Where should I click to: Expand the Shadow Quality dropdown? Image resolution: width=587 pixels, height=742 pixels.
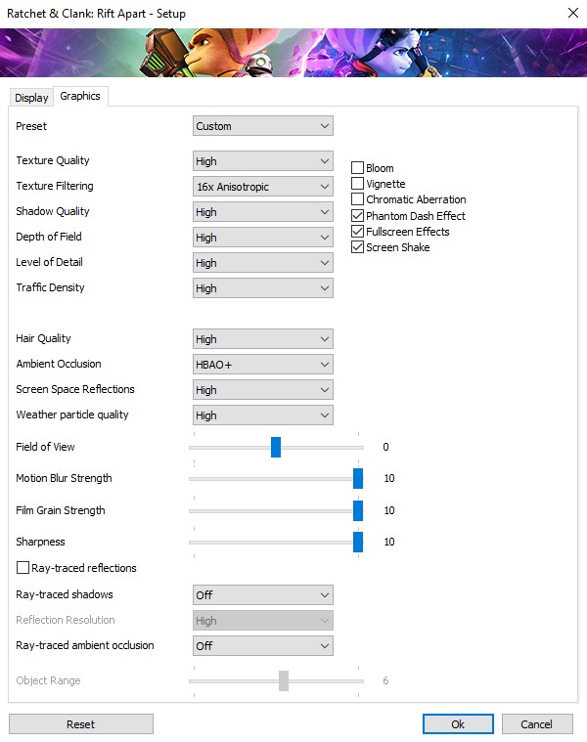coord(262,212)
